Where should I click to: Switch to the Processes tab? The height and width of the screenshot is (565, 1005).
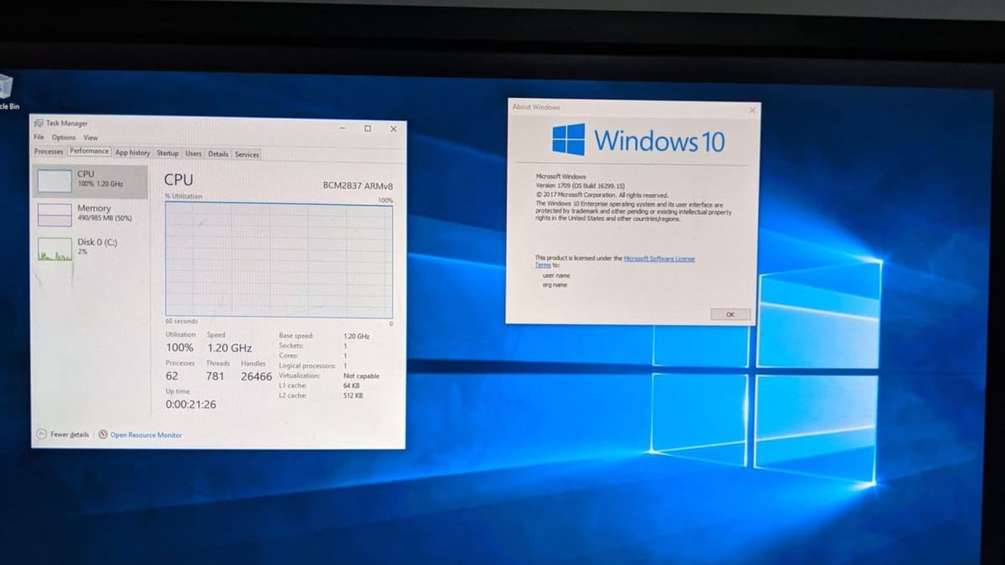click(48, 151)
